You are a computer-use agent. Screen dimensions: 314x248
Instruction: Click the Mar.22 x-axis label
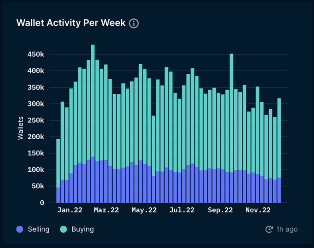(x=107, y=210)
